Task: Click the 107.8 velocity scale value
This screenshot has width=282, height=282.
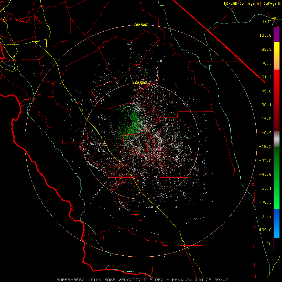Action: (265, 35)
